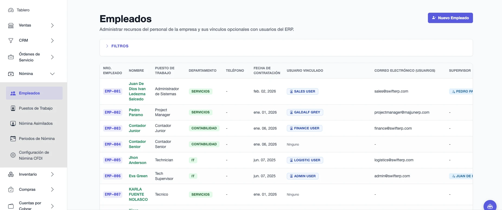Click the Órdenes de Servicio briefcase icon

pyautogui.click(x=11, y=57)
